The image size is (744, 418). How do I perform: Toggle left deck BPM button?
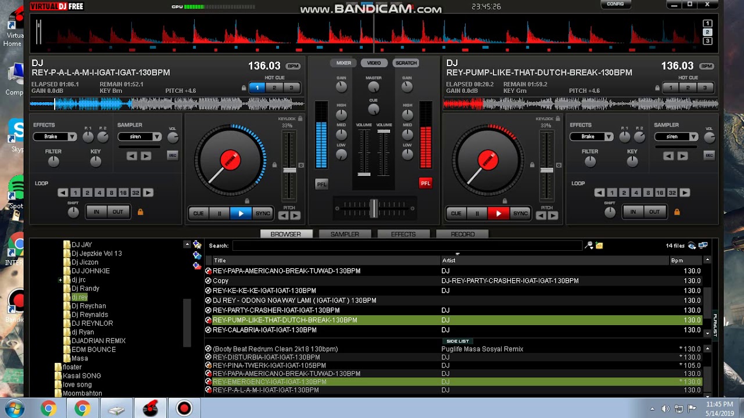tap(293, 66)
